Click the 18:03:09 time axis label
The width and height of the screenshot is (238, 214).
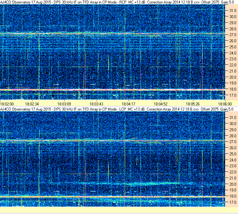(x=64, y=104)
